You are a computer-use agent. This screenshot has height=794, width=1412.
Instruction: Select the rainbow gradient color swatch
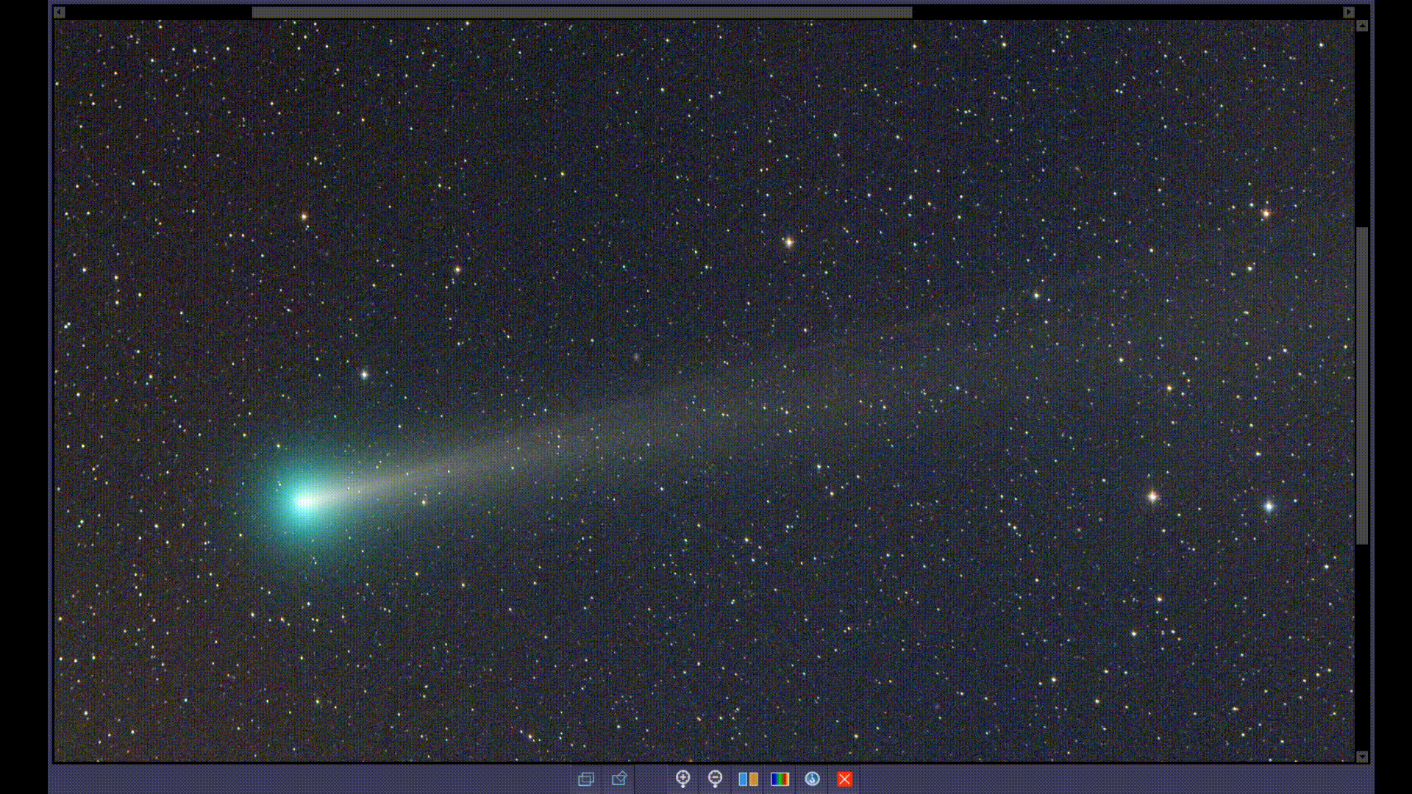point(780,779)
